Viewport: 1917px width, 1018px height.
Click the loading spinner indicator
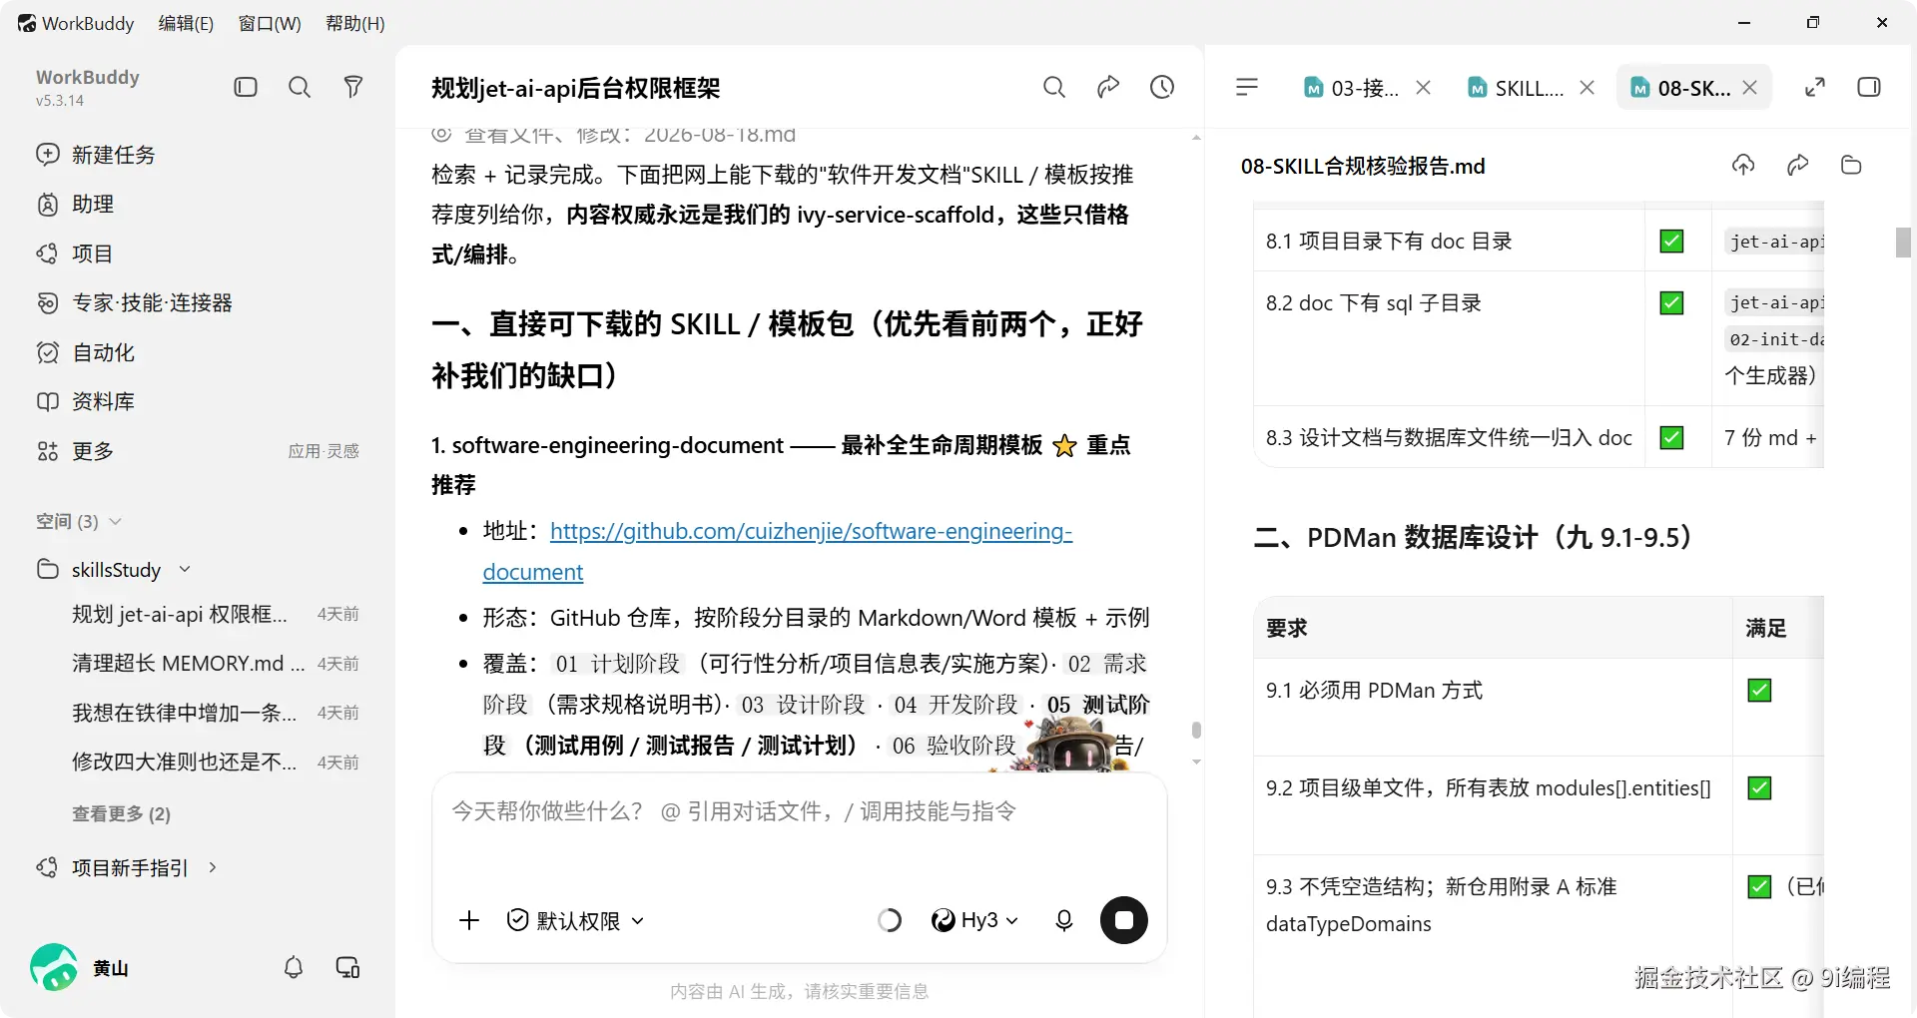tap(890, 920)
